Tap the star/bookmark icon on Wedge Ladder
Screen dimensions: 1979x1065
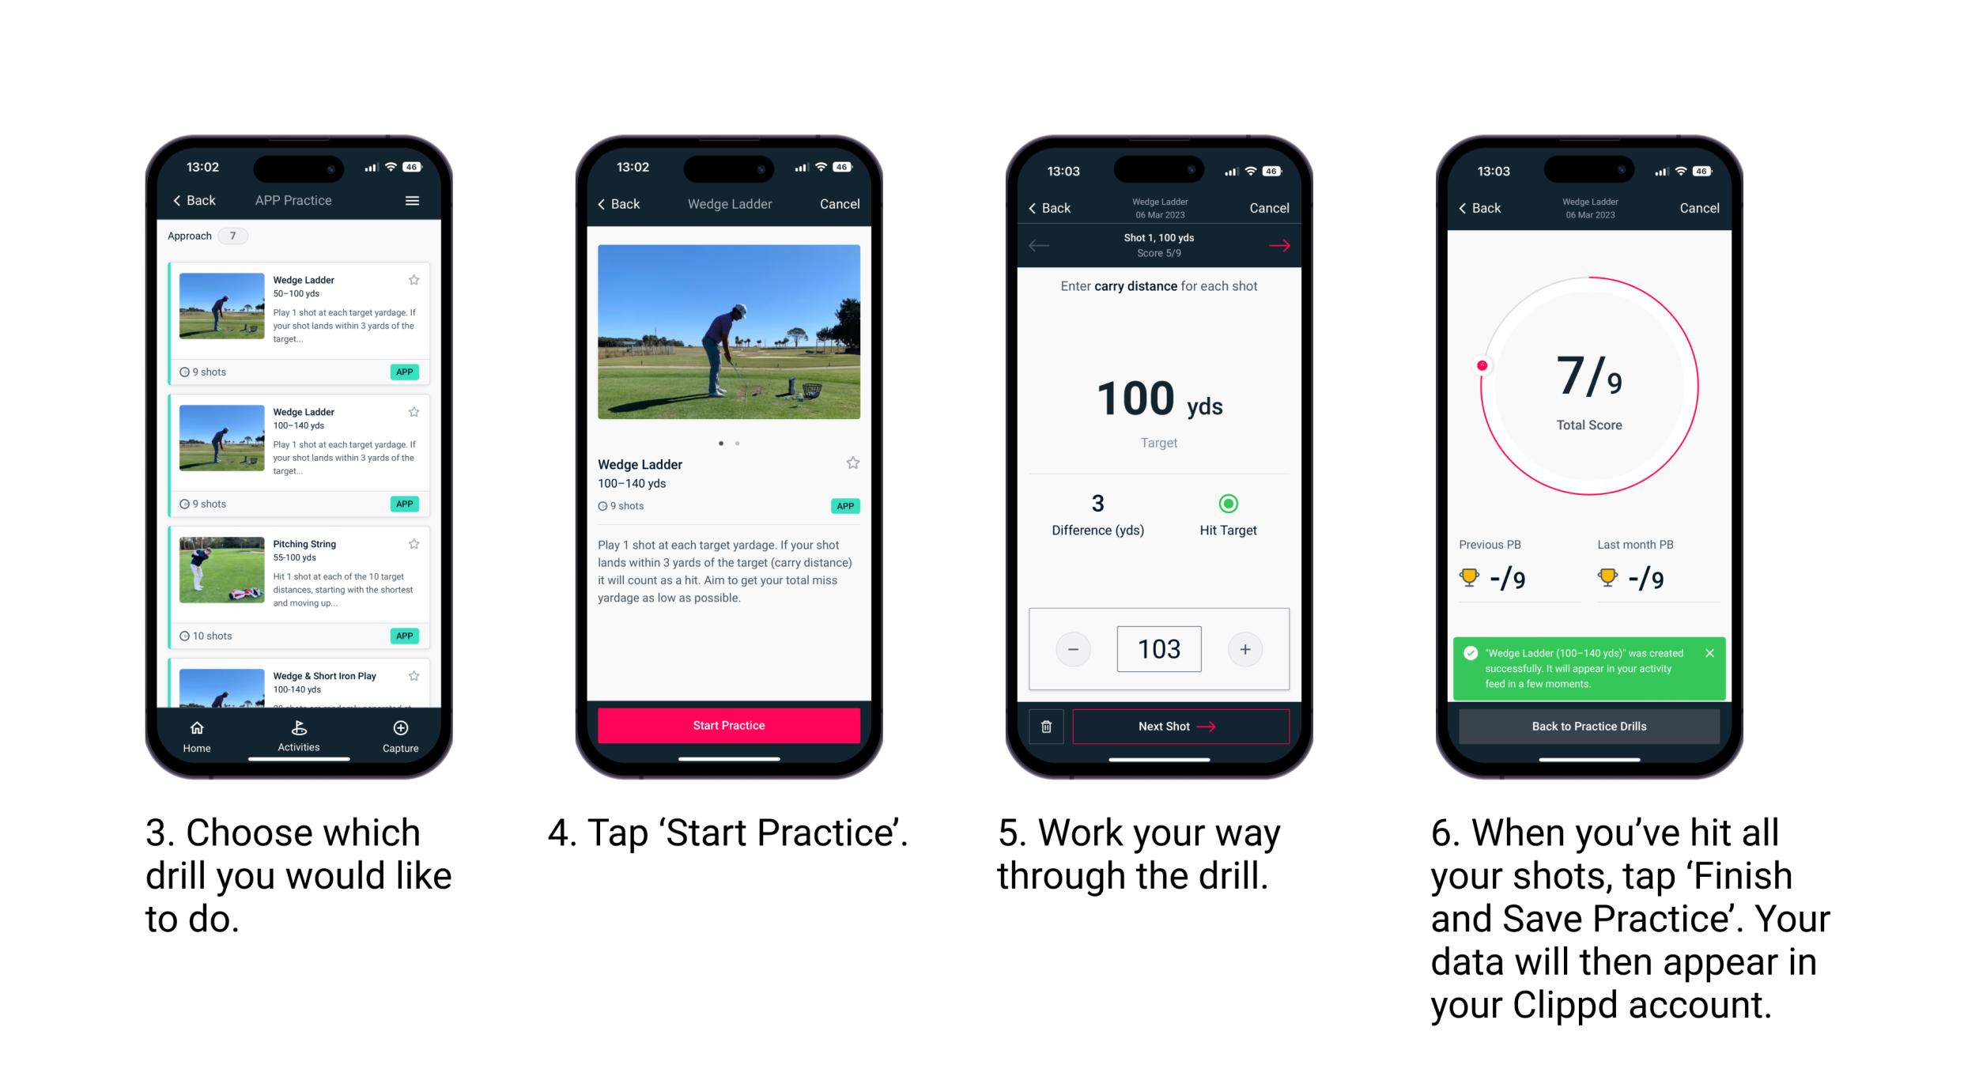(418, 279)
